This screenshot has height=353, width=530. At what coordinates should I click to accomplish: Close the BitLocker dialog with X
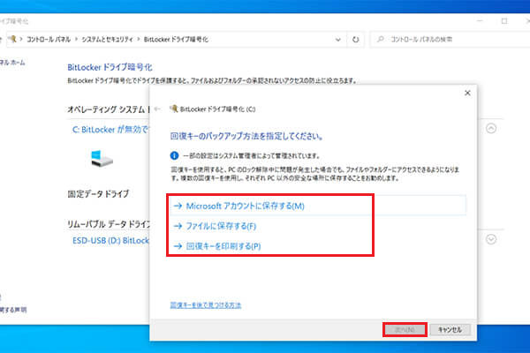click(466, 93)
